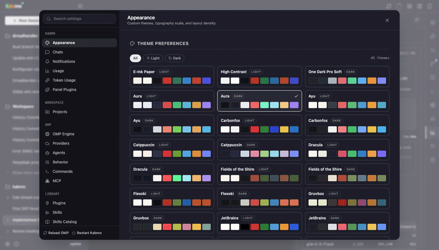Screen dimensions: 439x250
Task: Click the Agents robot icon
Action: tap(47, 153)
